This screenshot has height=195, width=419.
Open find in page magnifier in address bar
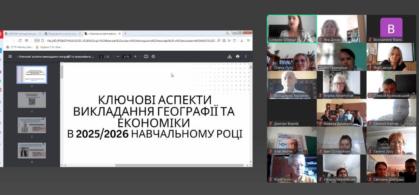219,40
